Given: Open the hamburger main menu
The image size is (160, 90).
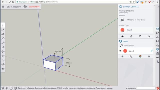Looking at the screenshot, I should [3, 7].
